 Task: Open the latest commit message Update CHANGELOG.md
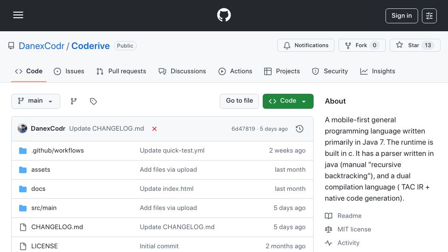(106, 129)
